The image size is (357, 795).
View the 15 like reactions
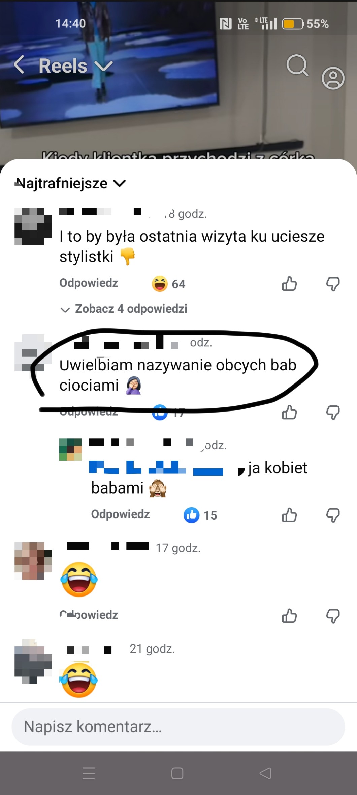point(200,515)
